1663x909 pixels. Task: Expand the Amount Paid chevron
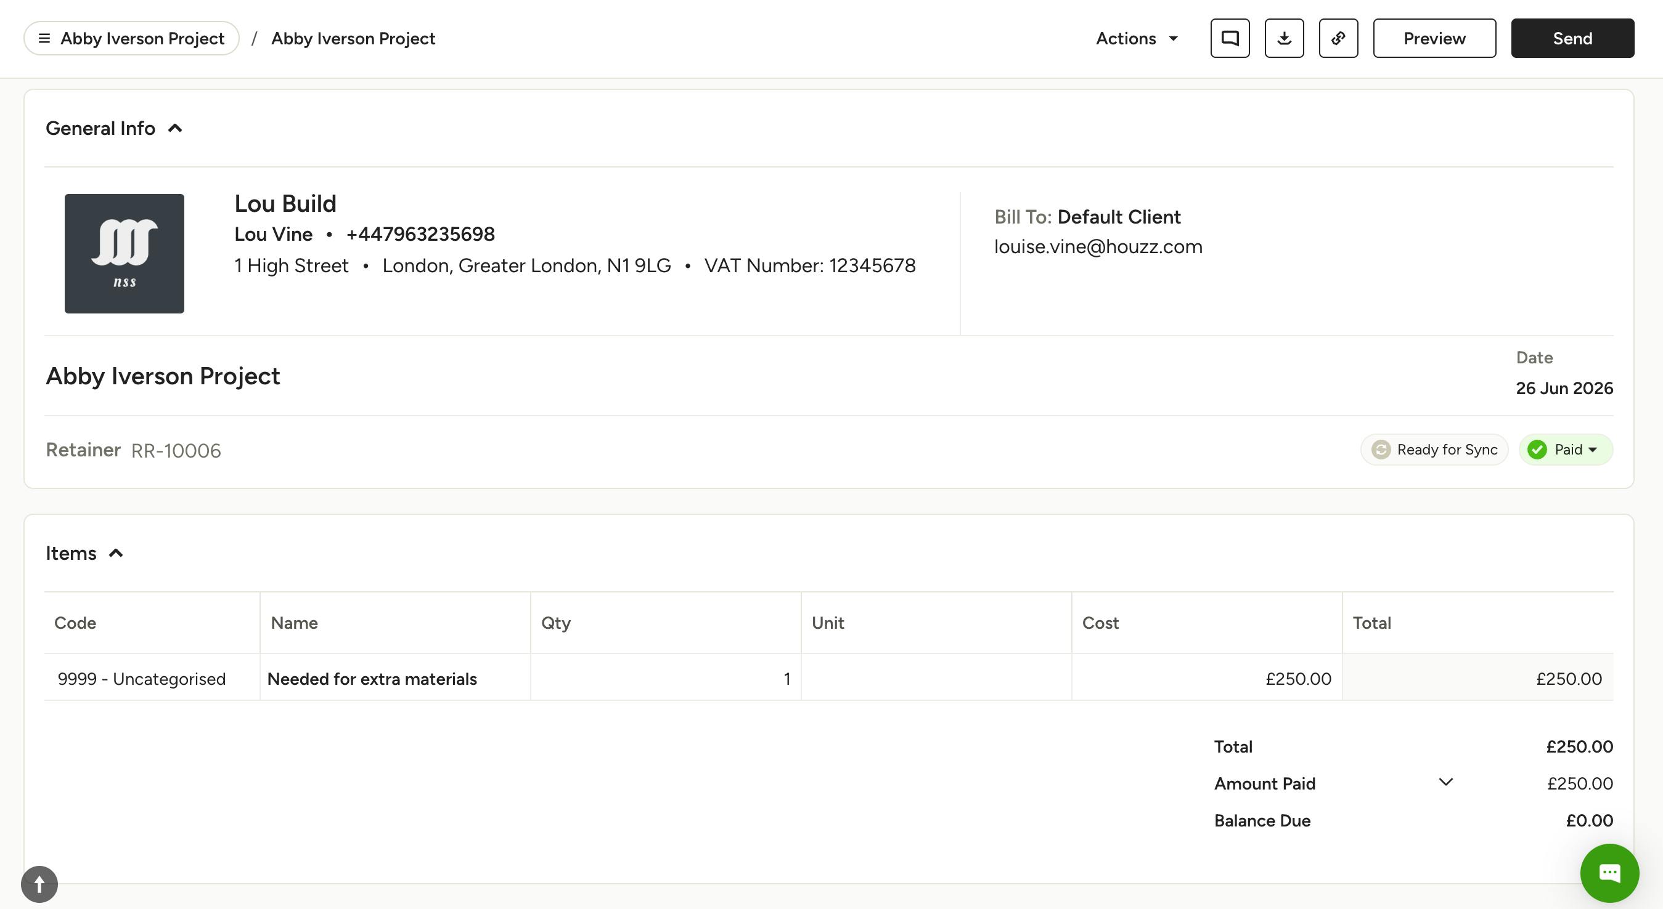[1445, 782]
